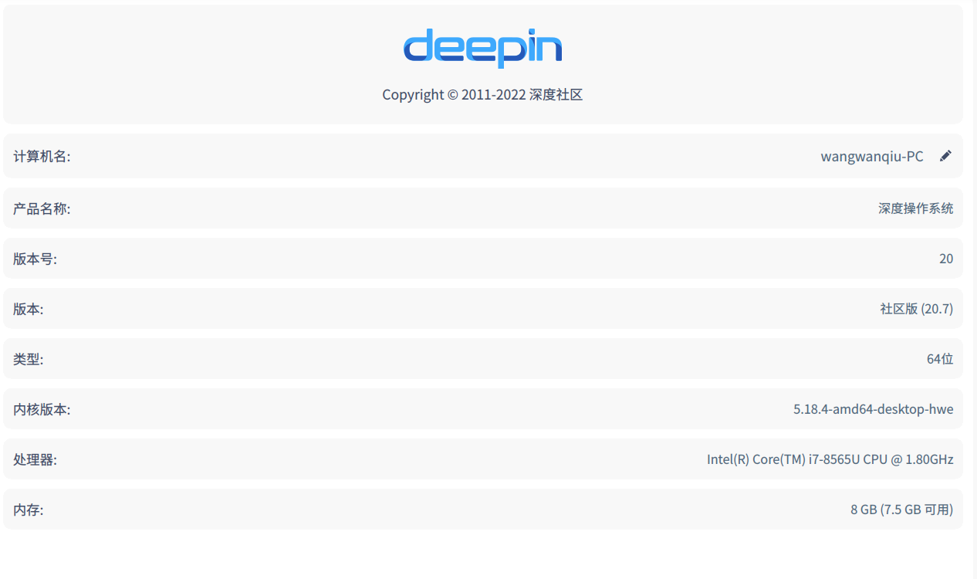The image size is (977, 579).
Task: Select processor value Intel Core i7-8565U
Action: tap(830, 459)
